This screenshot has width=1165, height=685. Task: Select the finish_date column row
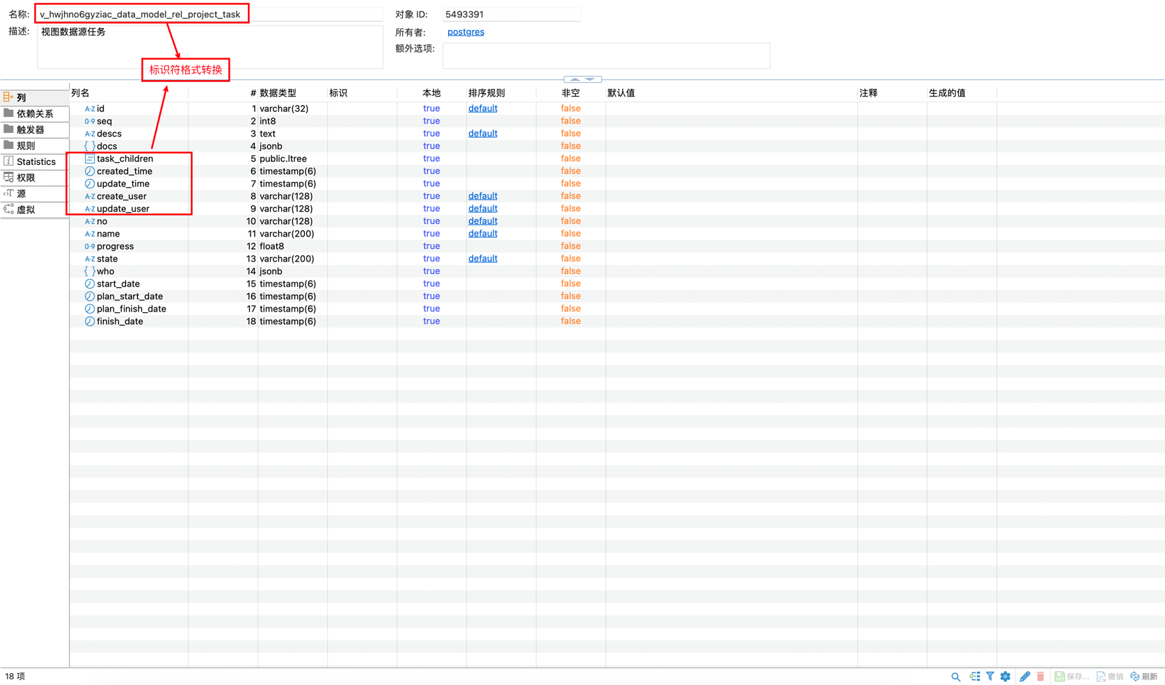pos(120,321)
